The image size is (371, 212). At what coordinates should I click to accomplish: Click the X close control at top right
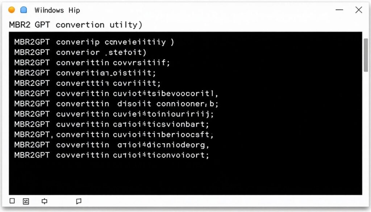tap(358, 10)
